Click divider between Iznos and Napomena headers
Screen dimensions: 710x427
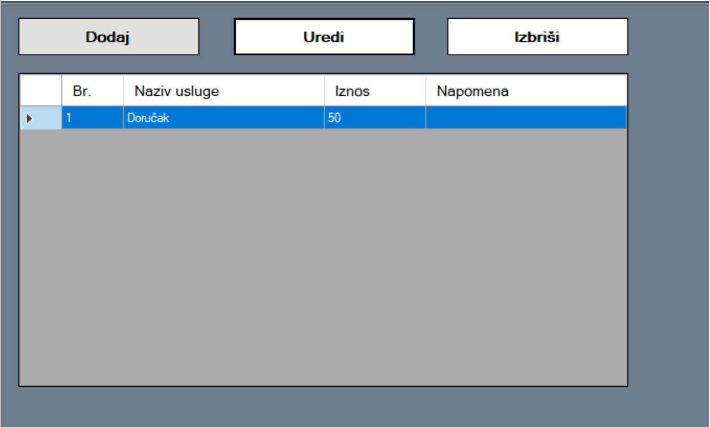coord(426,91)
